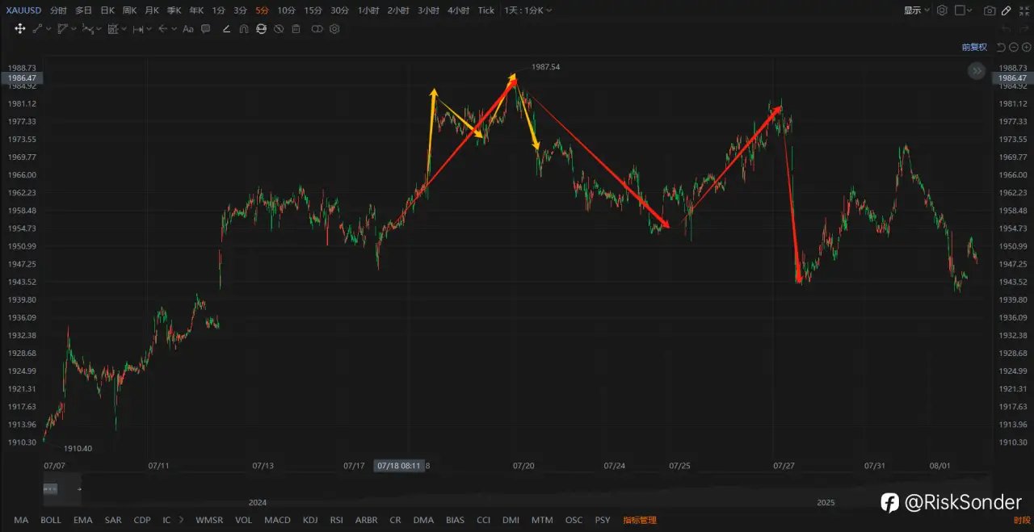Image resolution: width=1034 pixels, height=532 pixels.
Task: Zoom out chart with minus circle
Action: pos(1014,47)
